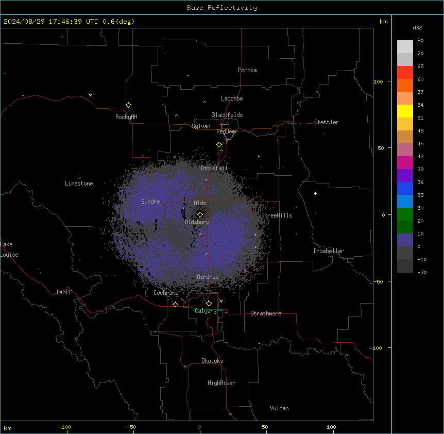Click the -100 km bottom axis tick label

click(64, 427)
